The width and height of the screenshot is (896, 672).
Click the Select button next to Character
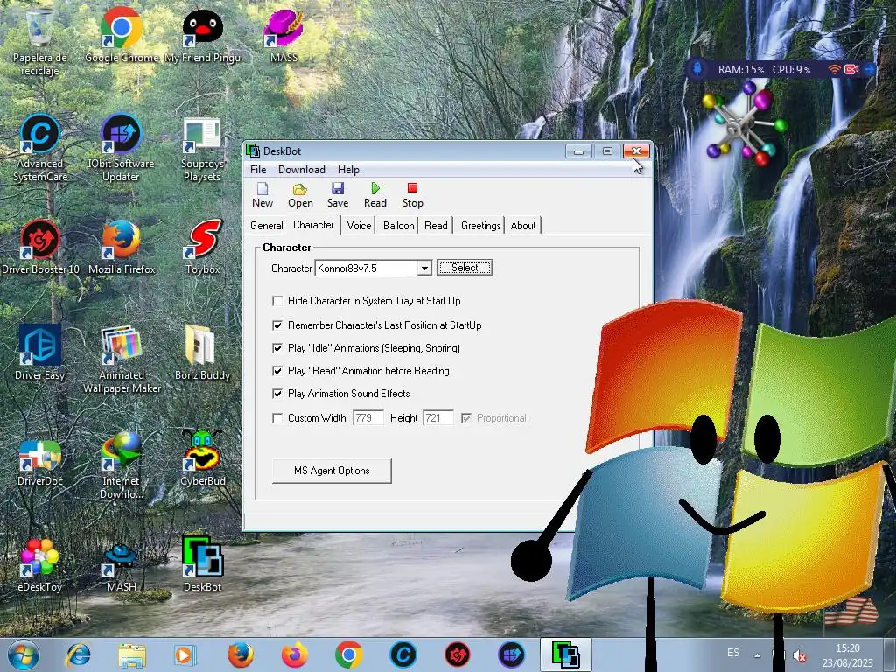(465, 268)
